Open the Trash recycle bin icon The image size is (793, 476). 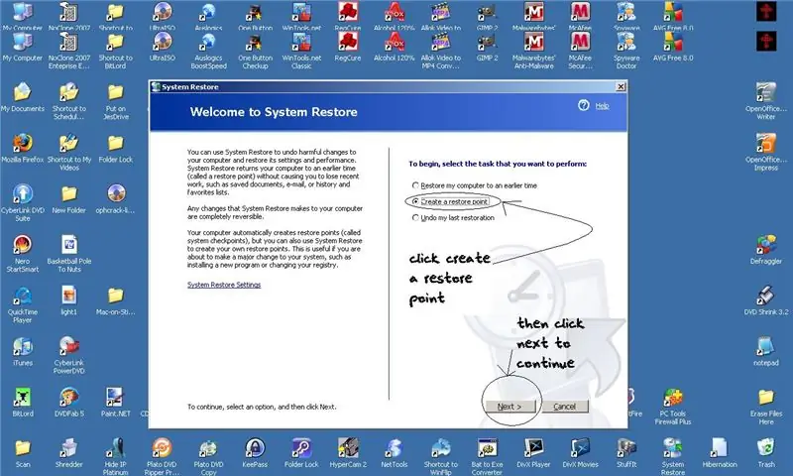765,448
